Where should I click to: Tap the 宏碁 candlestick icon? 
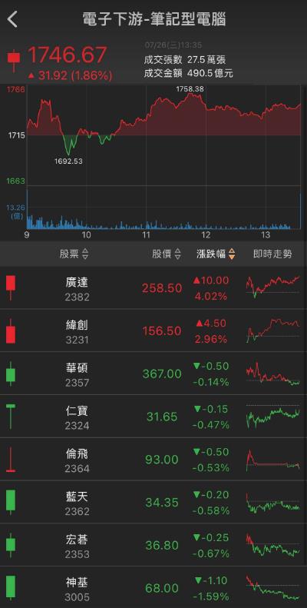[x=11, y=545]
